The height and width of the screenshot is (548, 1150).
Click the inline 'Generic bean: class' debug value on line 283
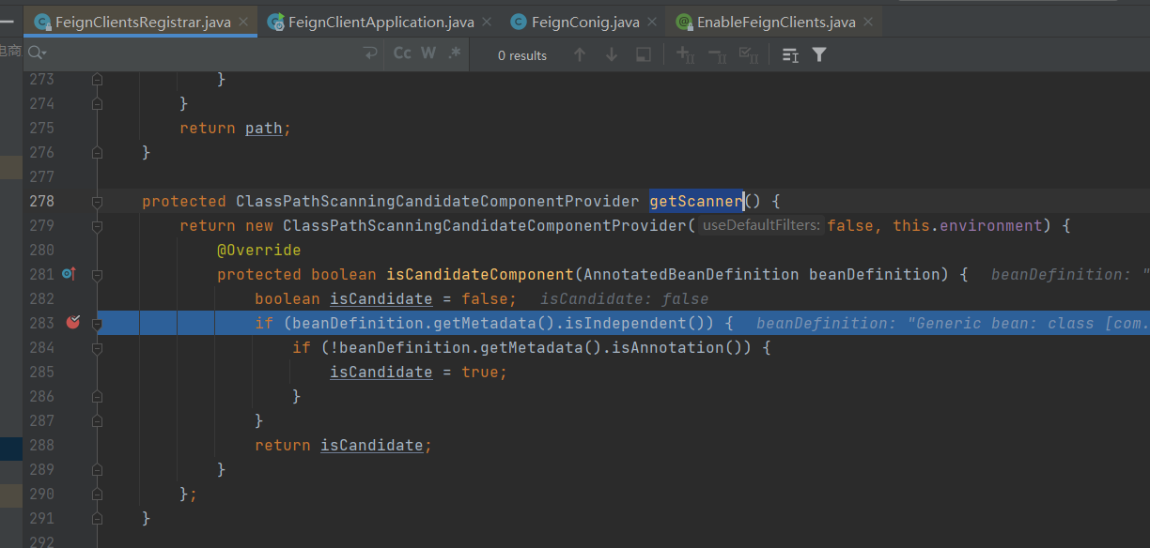click(x=953, y=323)
